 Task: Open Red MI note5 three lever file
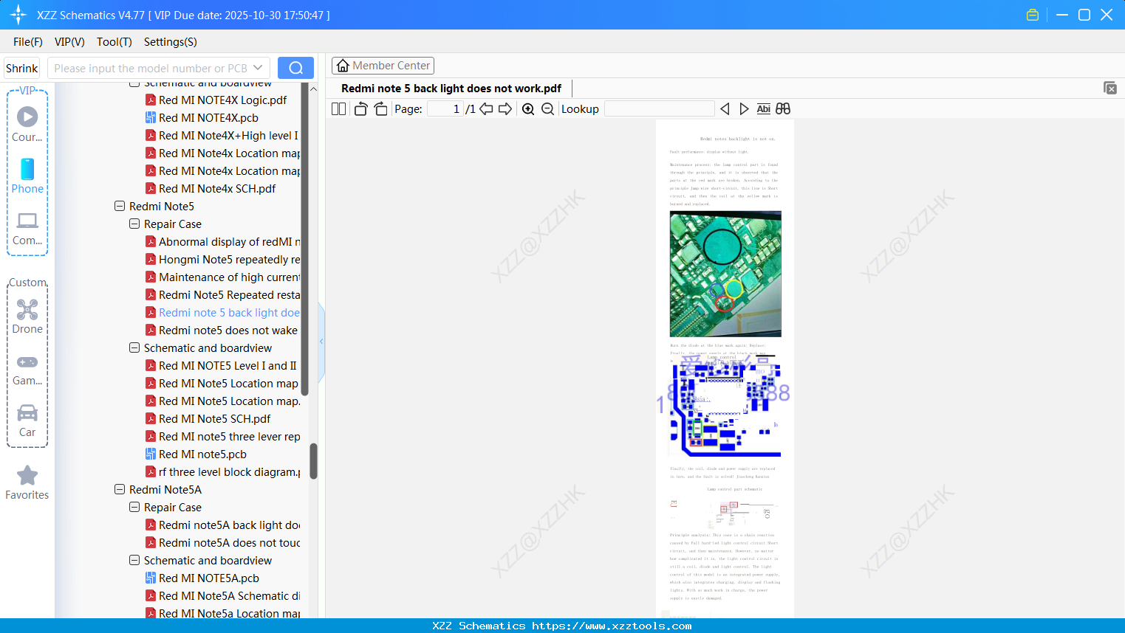coord(222,436)
